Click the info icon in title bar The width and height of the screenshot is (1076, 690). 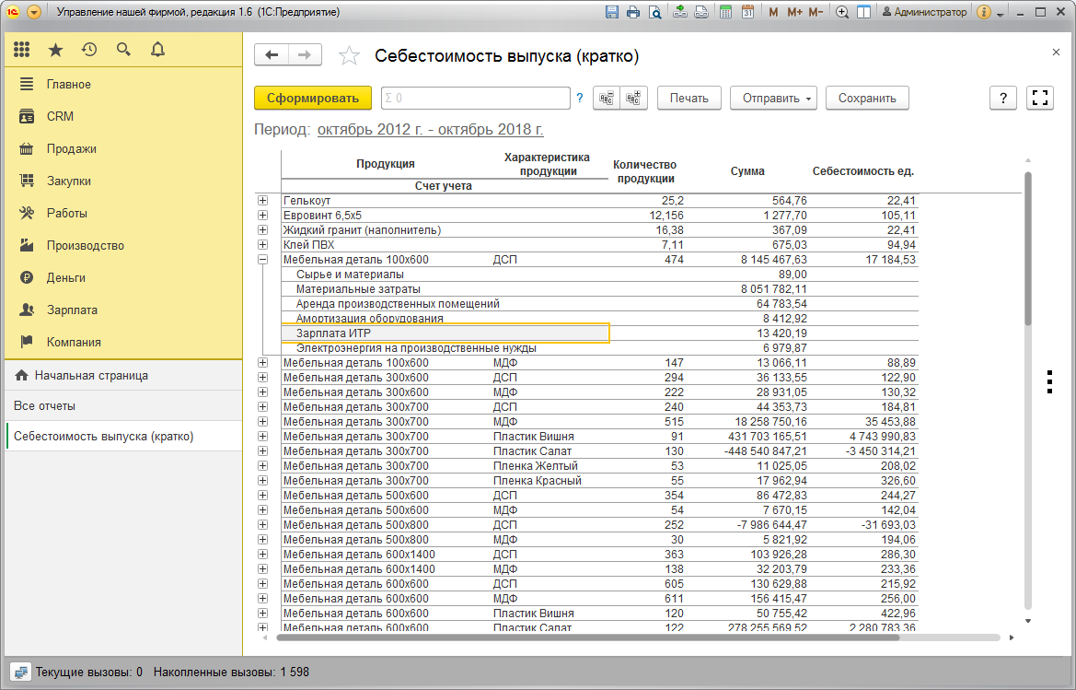[983, 12]
